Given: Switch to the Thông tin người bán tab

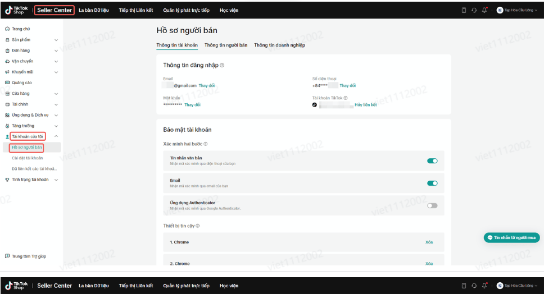Looking at the screenshot, I should (226, 45).
